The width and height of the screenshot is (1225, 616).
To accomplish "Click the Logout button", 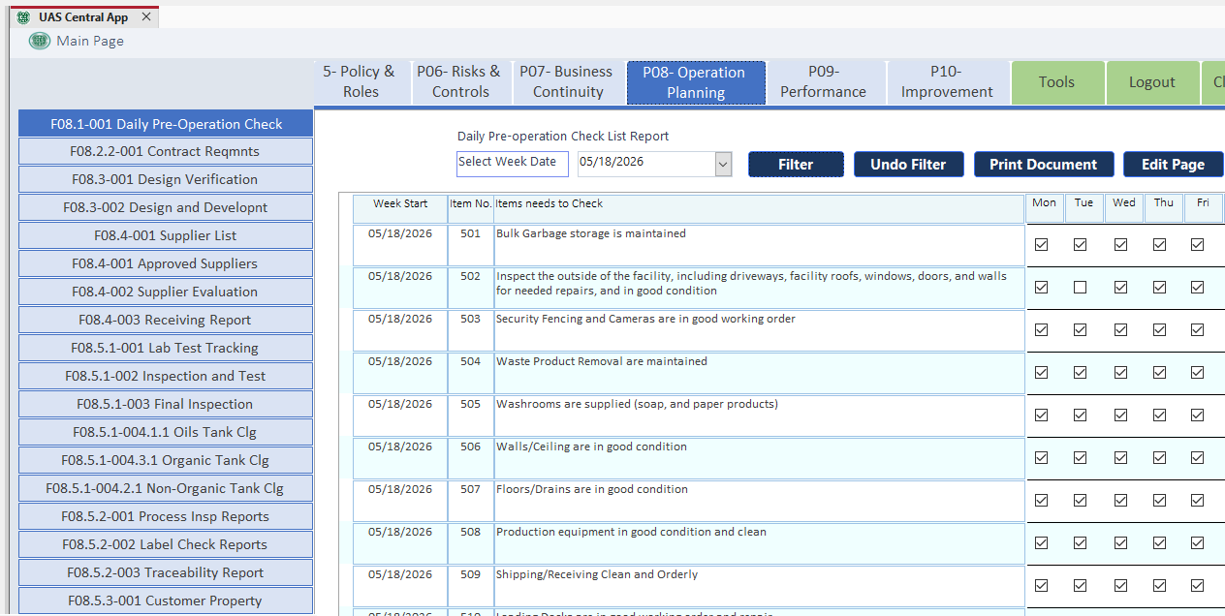I will pyautogui.click(x=1151, y=82).
